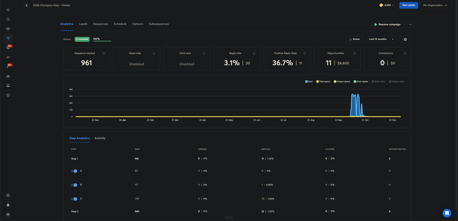Click the campaign title 2026 Olympics Italy - Hotels
Viewport: 458px width, 221px height.
click(x=51, y=5)
